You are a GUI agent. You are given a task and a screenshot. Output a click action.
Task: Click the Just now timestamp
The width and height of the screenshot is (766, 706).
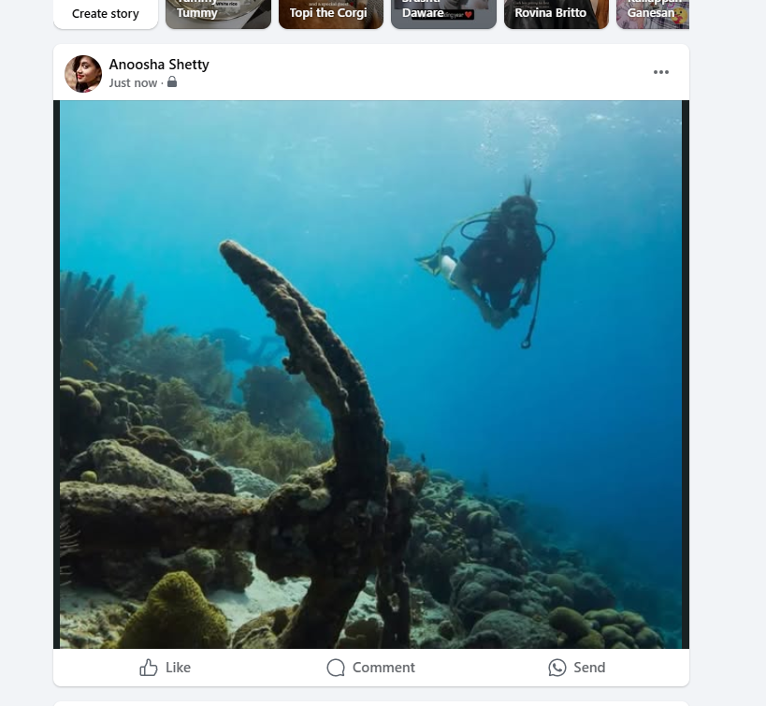[x=133, y=83]
